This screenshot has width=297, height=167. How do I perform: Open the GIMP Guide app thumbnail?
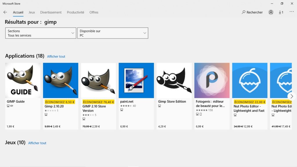point(23,81)
